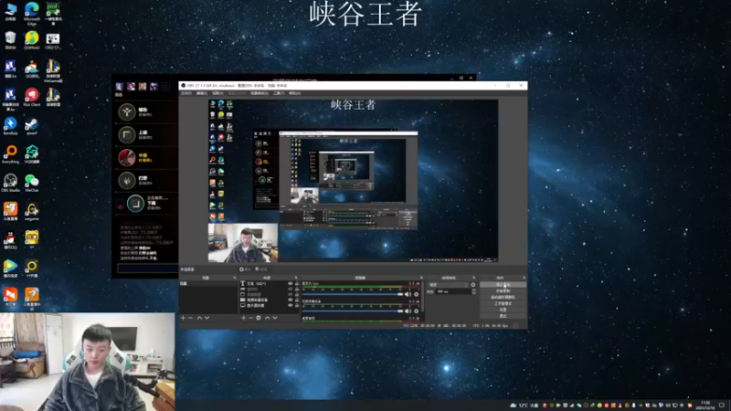731x411 pixels.
Task: Select 上路 top lane icon in League client
Action: (x=126, y=134)
